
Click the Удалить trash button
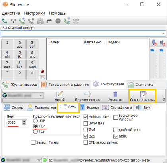pyautogui.click(x=115, y=96)
